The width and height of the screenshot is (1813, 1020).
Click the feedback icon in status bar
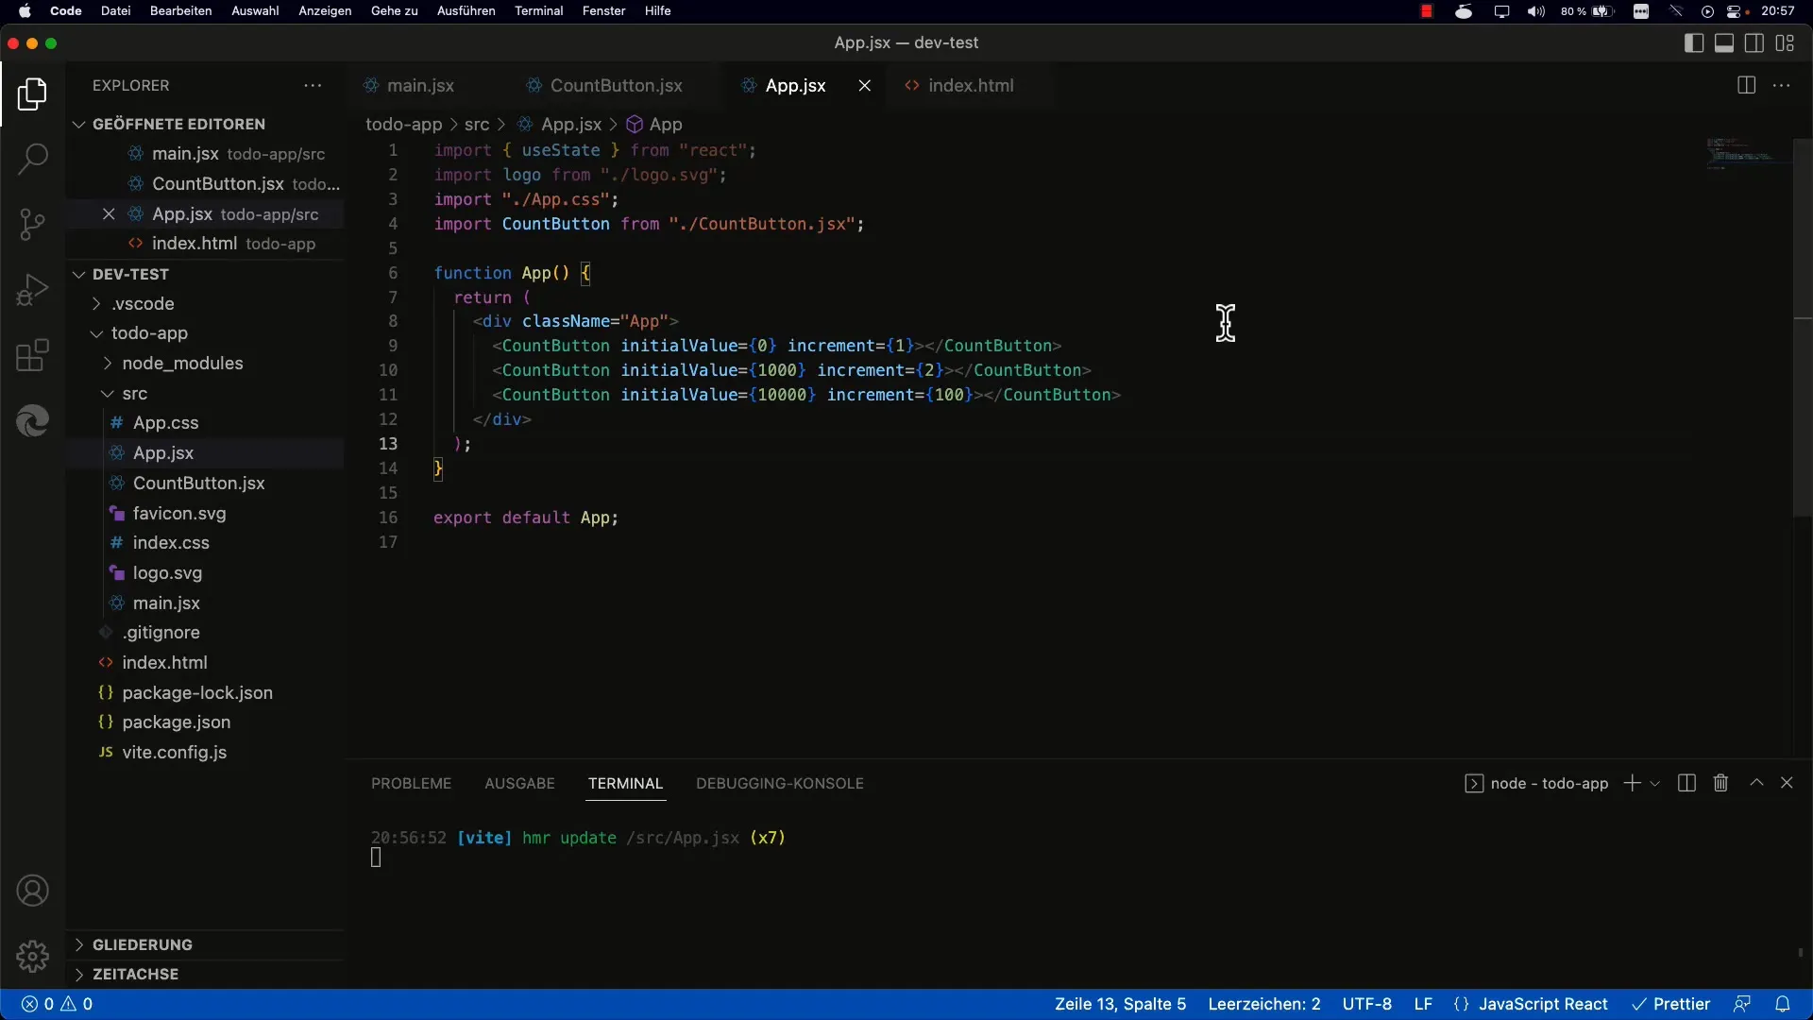click(x=1742, y=1004)
